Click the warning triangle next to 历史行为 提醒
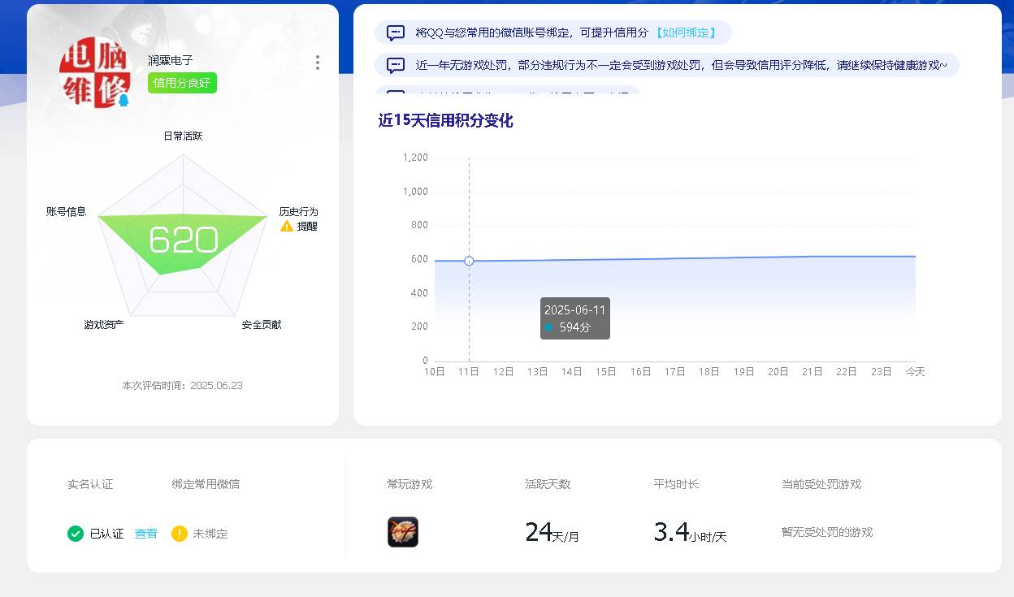 tap(287, 226)
